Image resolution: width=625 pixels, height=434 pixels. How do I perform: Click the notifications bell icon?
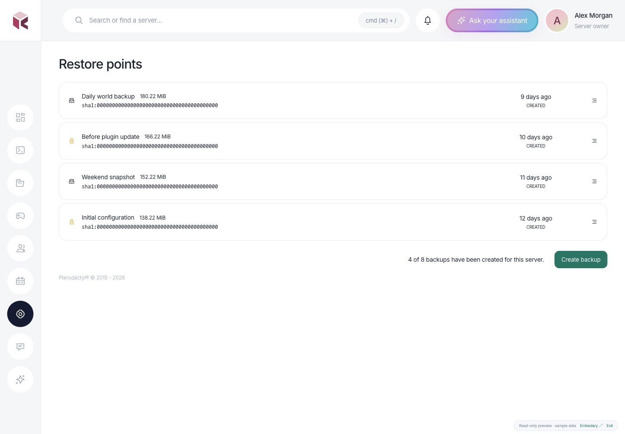point(428,20)
